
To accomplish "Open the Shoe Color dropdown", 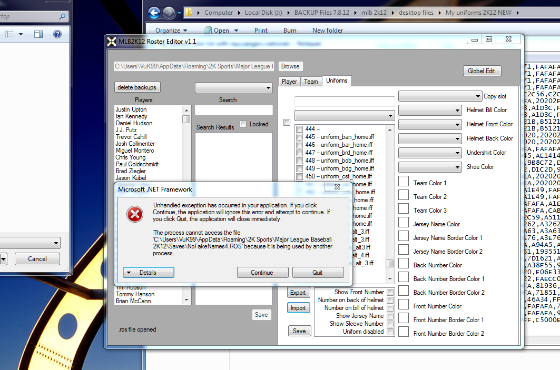I will (x=430, y=167).
